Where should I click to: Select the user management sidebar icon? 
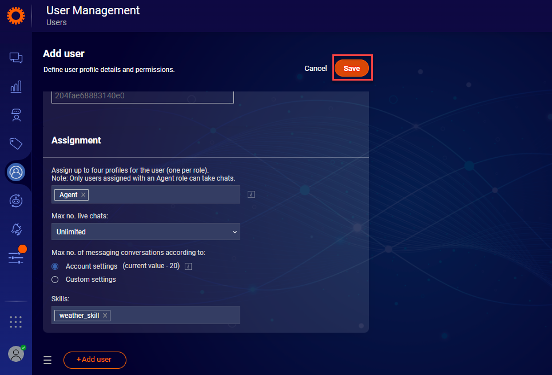coord(16,171)
